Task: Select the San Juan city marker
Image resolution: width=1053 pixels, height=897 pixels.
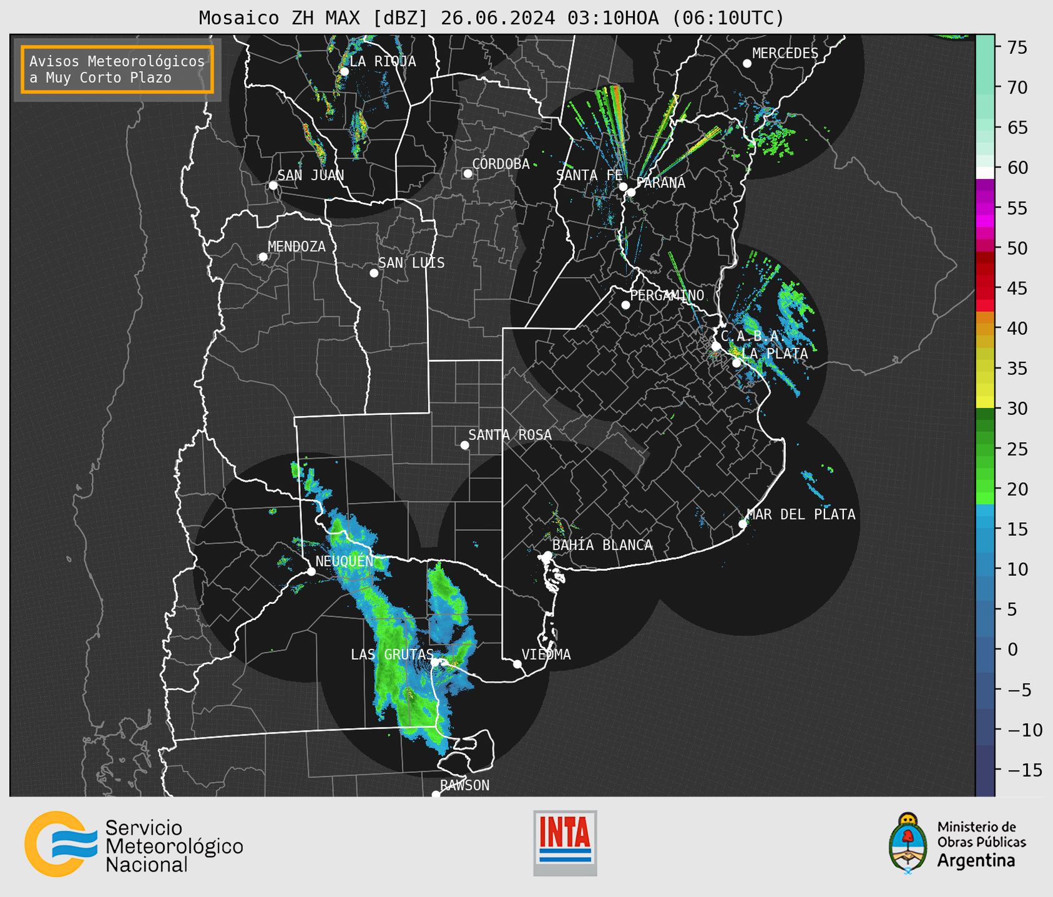Action: tap(273, 185)
